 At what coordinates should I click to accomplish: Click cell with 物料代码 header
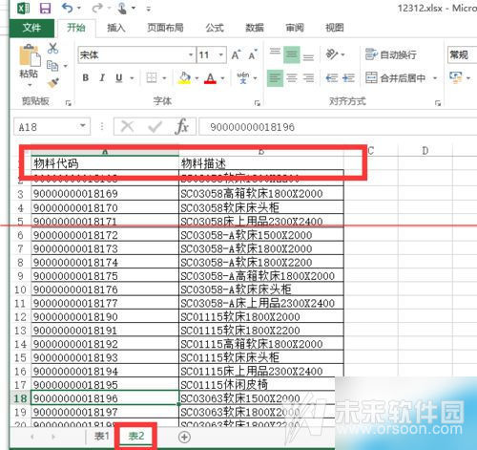pyautogui.click(x=105, y=163)
